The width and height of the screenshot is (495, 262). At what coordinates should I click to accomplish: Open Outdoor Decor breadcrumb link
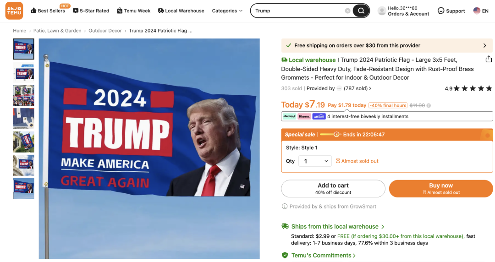coord(105,31)
